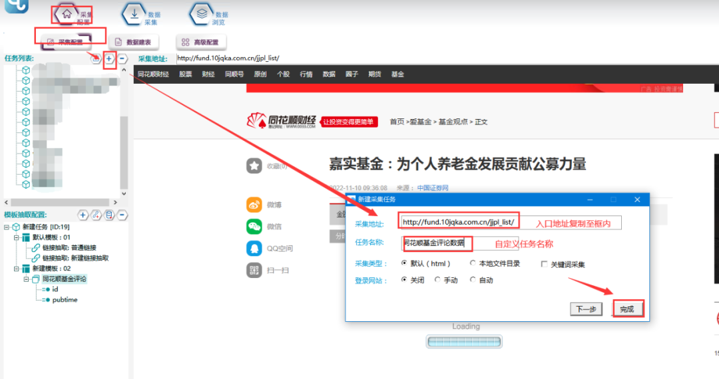Open 财经 in webpage nav bar

click(208, 74)
